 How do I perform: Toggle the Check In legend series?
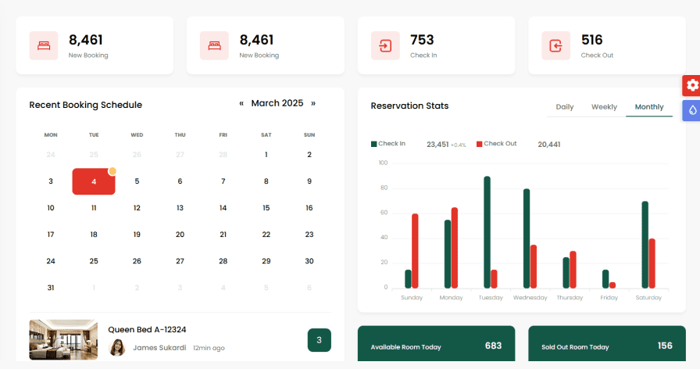click(388, 144)
